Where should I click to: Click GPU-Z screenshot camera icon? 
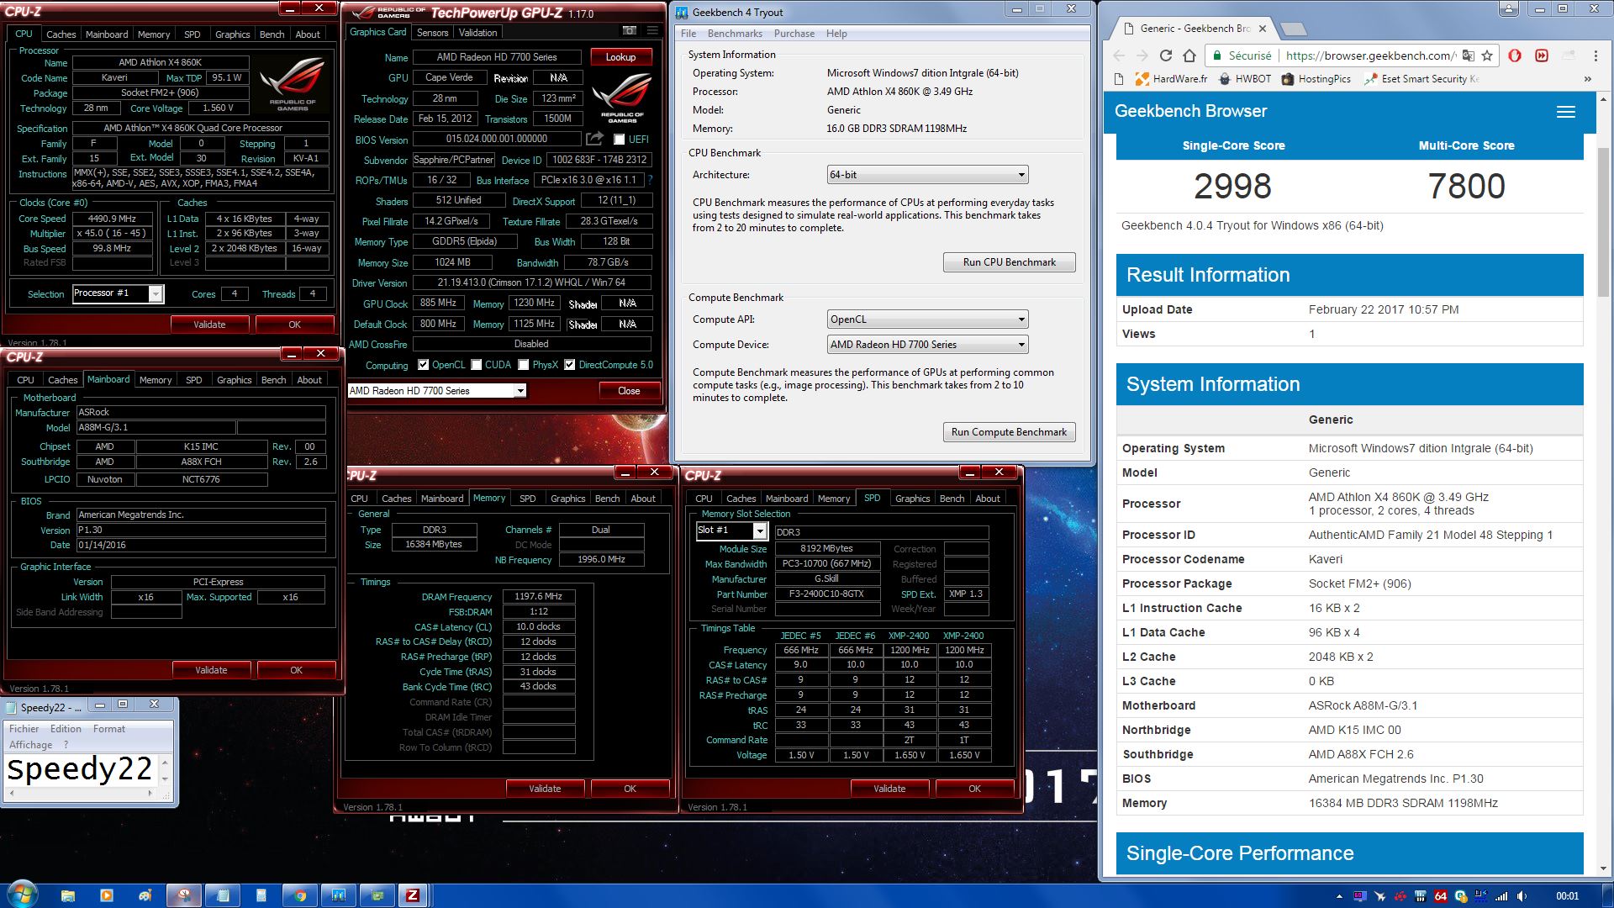[629, 31]
